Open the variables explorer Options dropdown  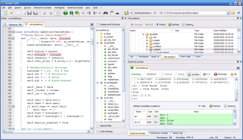pos(230,106)
